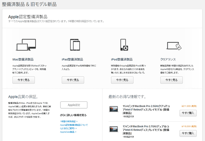Open 今すぐ見る under Mac整備済製品
This screenshot has height=141, width=205.
23,80
